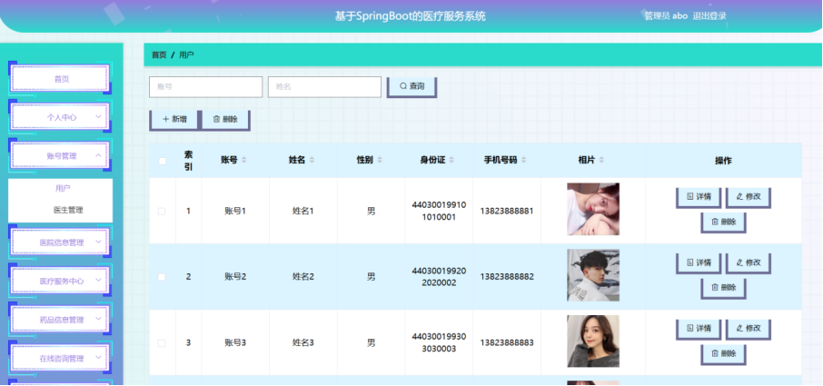Check the checkbox for row 账号1

pyautogui.click(x=162, y=212)
